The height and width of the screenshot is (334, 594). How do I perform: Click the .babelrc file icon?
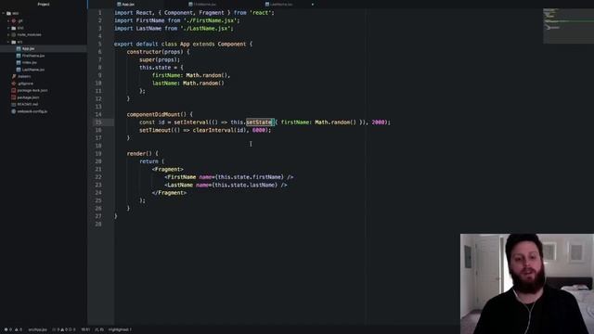pyautogui.click(x=14, y=76)
